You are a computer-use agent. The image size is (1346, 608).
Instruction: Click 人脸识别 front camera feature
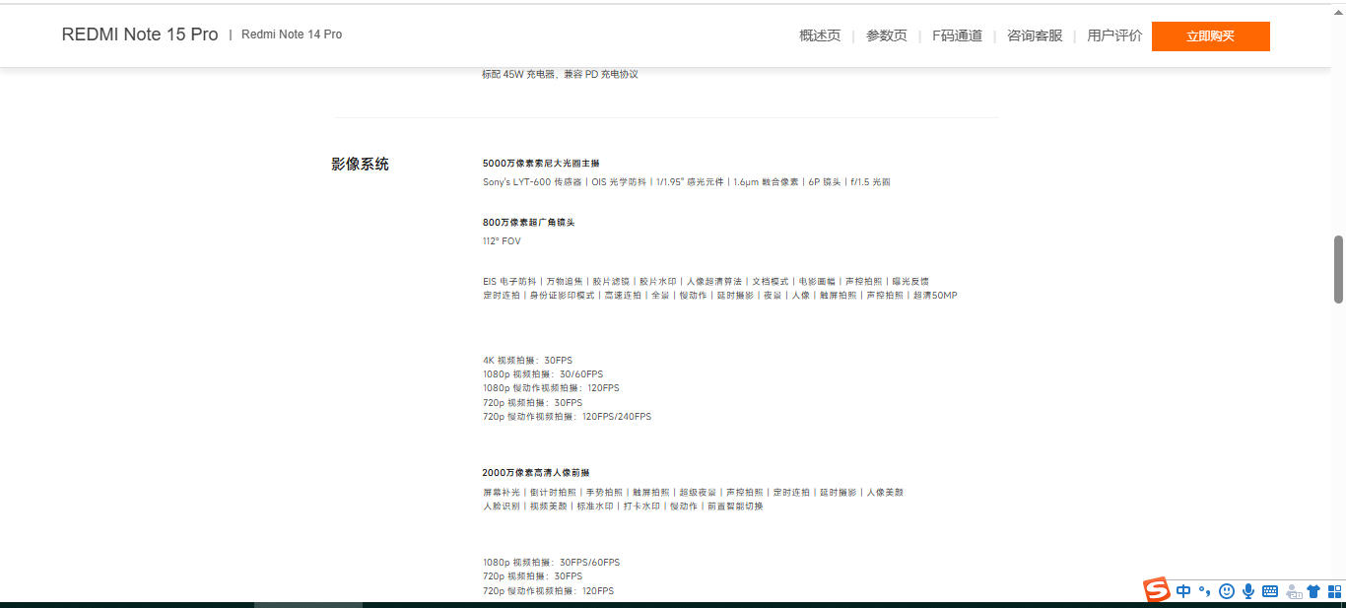click(x=501, y=507)
